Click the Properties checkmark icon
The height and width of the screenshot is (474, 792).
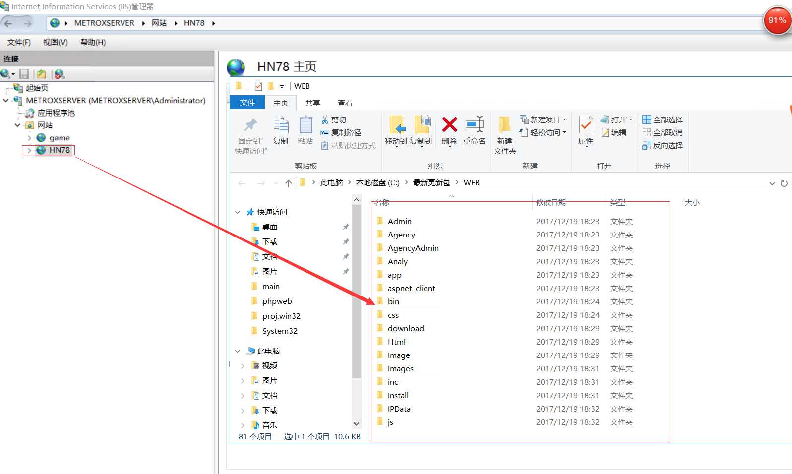click(x=586, y=124)
